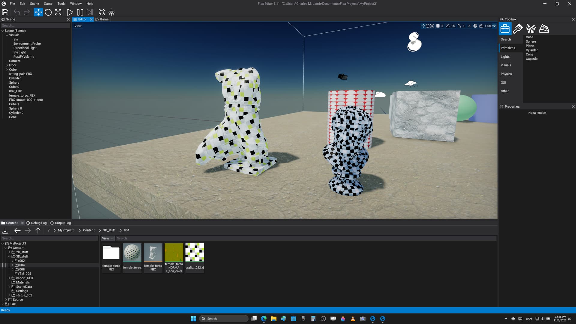The image size is (576, 324).
Task: Expand the Floor node in Scene tree
Action: 7,65
